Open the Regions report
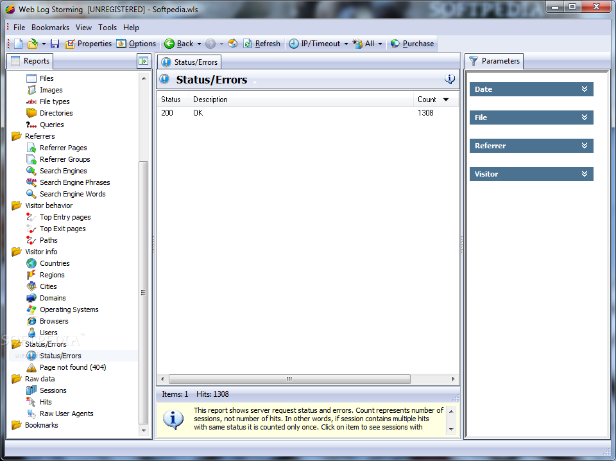 [x=52, y=275]
